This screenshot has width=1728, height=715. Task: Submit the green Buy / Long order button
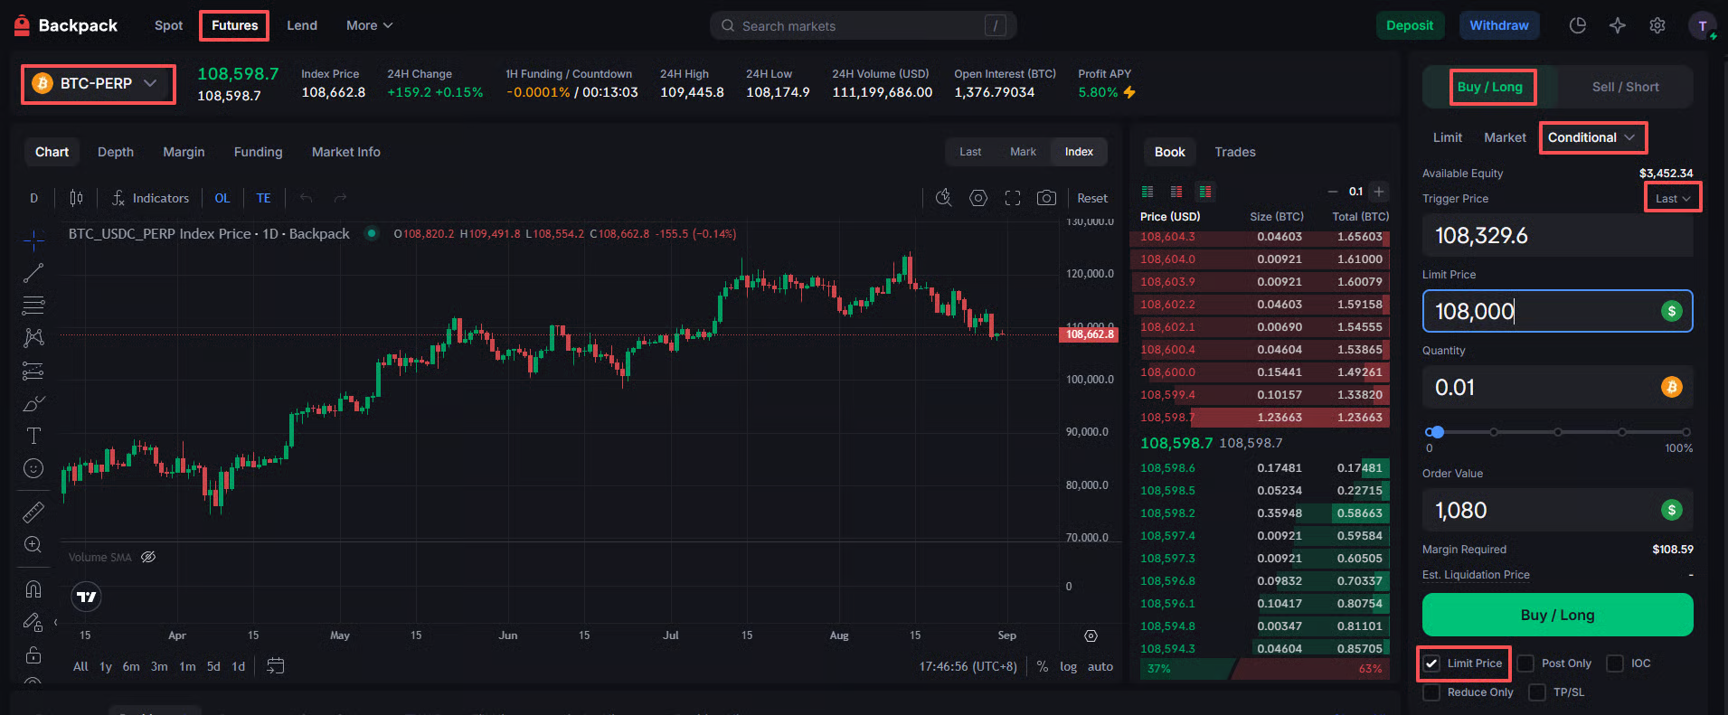[x=1557, y=615]
